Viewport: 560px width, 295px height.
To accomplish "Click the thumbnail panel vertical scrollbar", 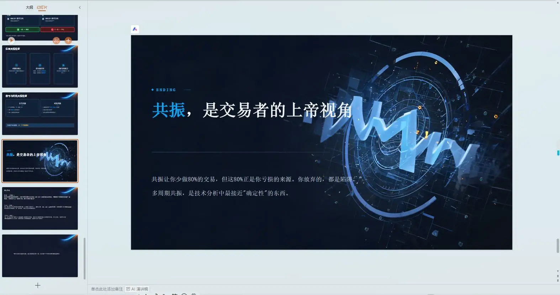I will tap(84, 259).
